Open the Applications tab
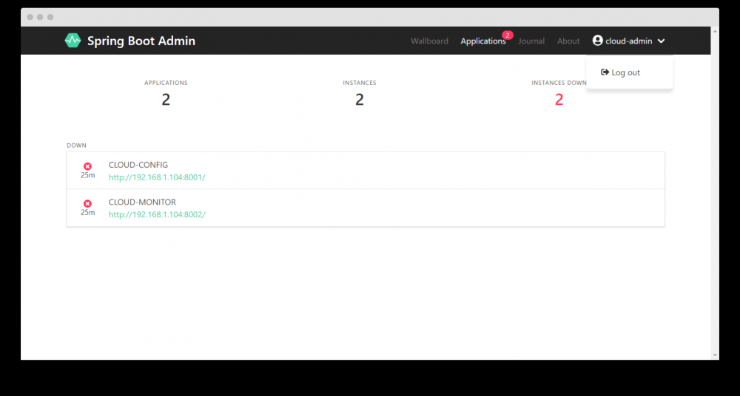This screenshot has height=396, width=740. 483,41
